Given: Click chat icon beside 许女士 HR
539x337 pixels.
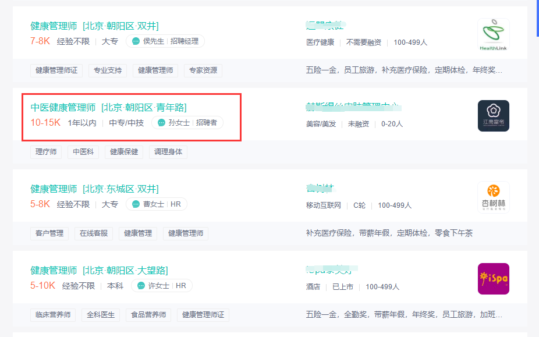Looking at the screenshot, I should (141, 286).
